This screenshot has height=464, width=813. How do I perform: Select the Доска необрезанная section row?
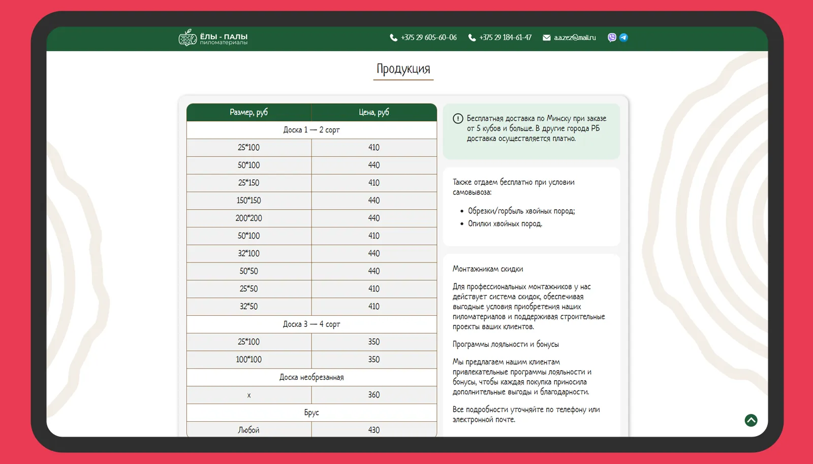coord(311,377)
